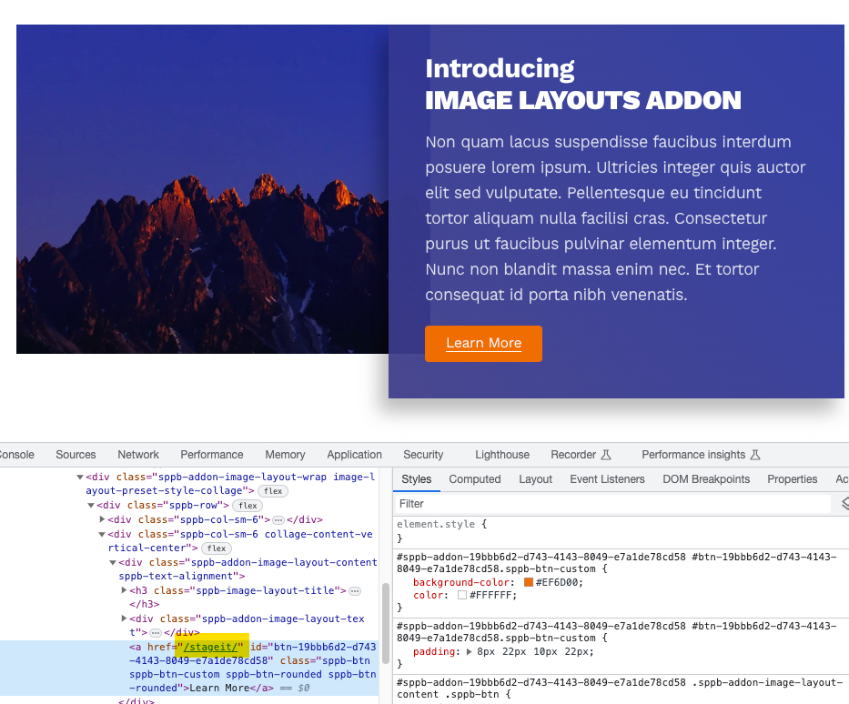Click flex badge after image-layout-wrap collage div
Image resolution: width=849 pixels, height=704 pixels.
pos(273,491)
